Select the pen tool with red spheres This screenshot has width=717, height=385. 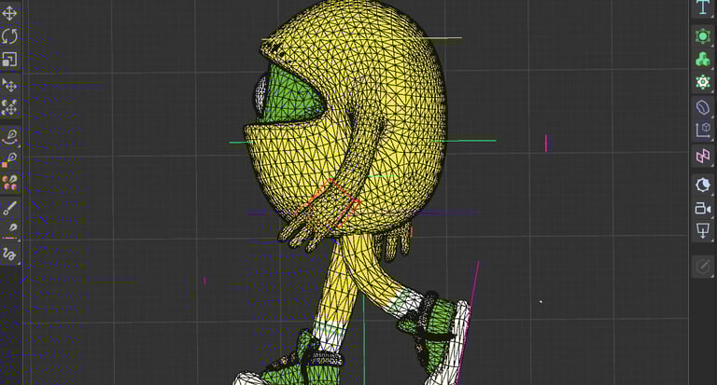(9, 183)
